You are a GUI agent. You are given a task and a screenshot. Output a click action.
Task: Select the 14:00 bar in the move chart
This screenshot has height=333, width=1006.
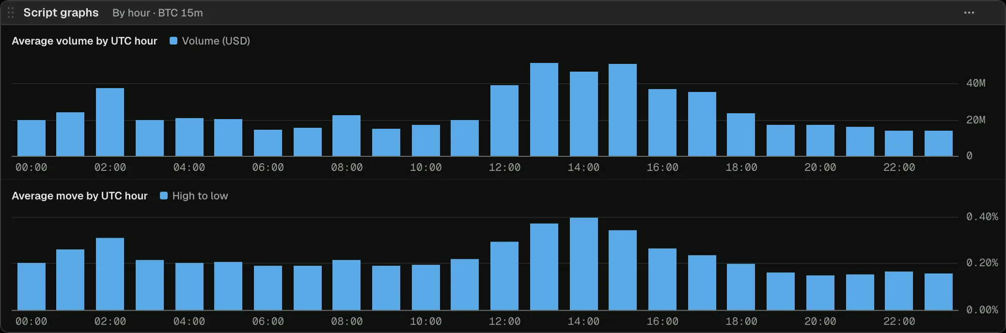(584, 264)
